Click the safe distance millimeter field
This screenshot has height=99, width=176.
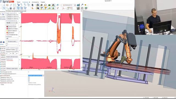click(14, 54)
